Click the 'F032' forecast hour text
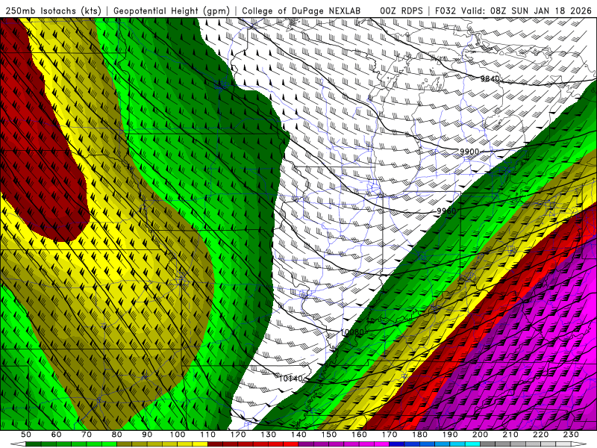This screenshot has width=597, height=448. coord(446,10)
